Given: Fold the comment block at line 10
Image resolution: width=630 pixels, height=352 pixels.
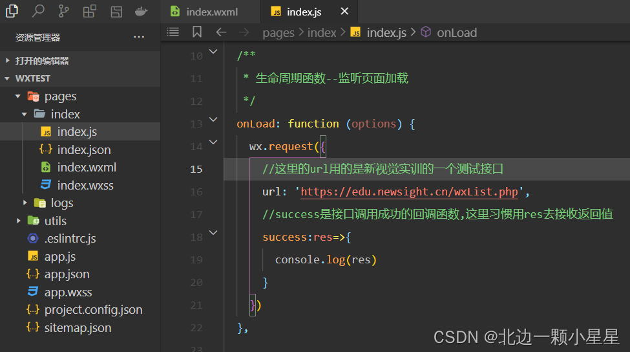Looking at the screenshot, I should pos(213,52).
